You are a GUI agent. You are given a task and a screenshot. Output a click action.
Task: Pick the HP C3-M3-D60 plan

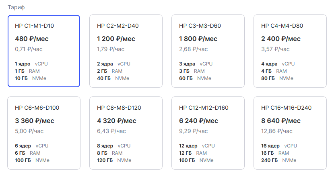(208, 51)
